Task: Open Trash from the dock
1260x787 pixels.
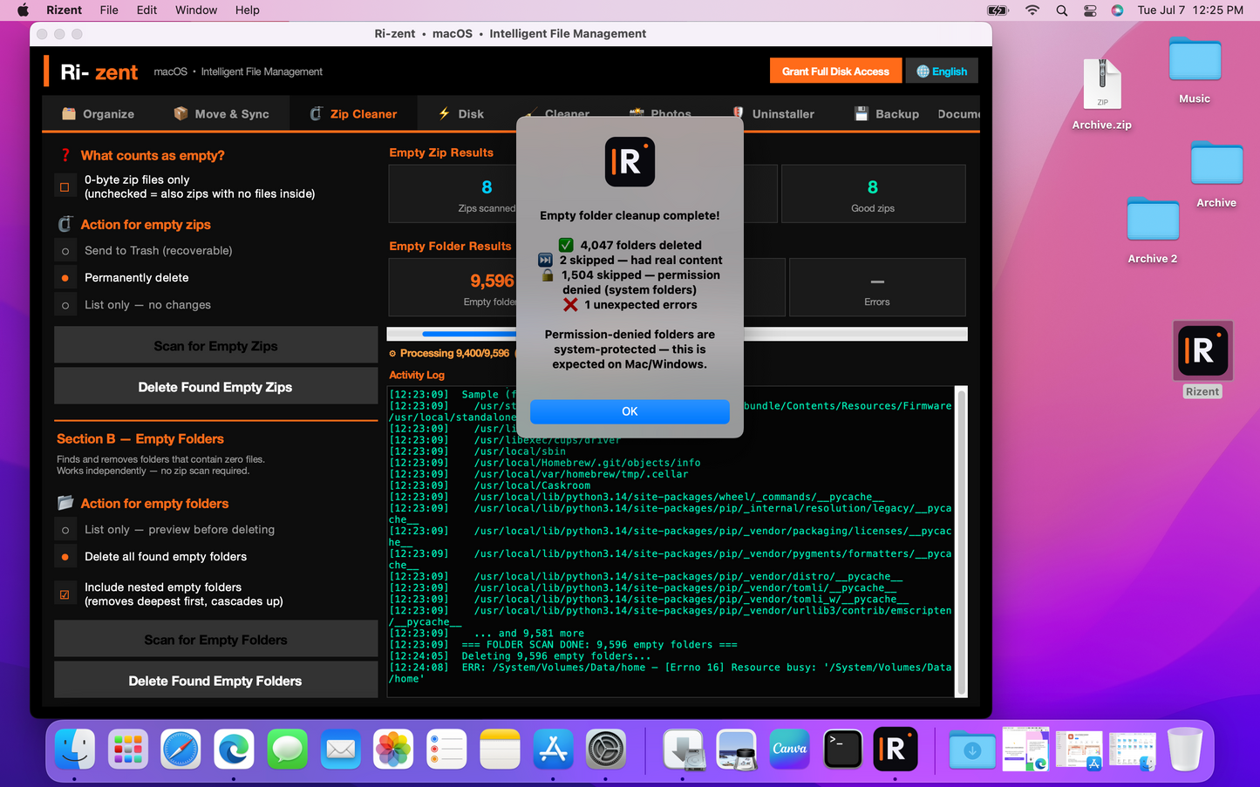Action: click(x=1185, y=749)
